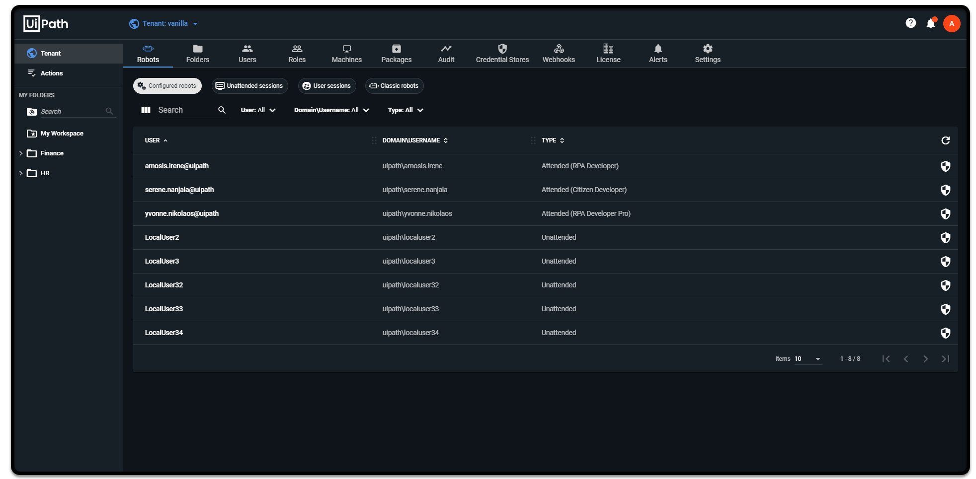The width and height of the screenshot is (976, 479).
Task: Refresh the robots list
Action: 945,140
